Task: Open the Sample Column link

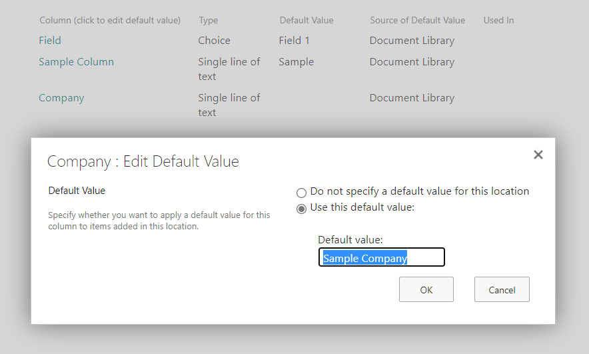Action: 76,61
